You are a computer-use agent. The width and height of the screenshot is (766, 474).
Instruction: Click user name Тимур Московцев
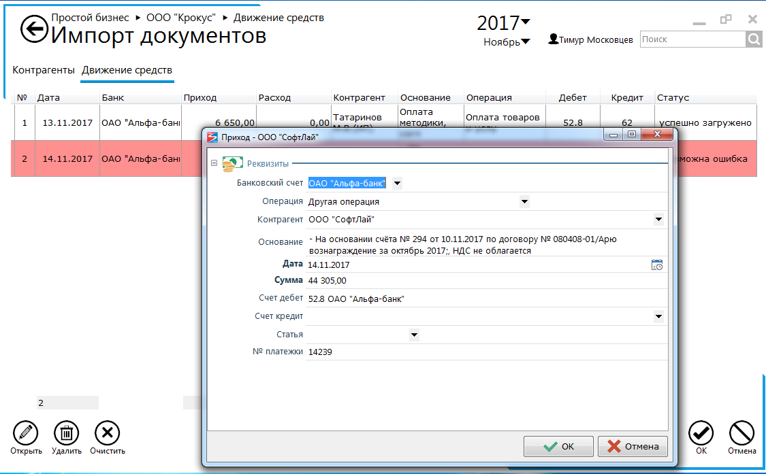tap(595, 40)
